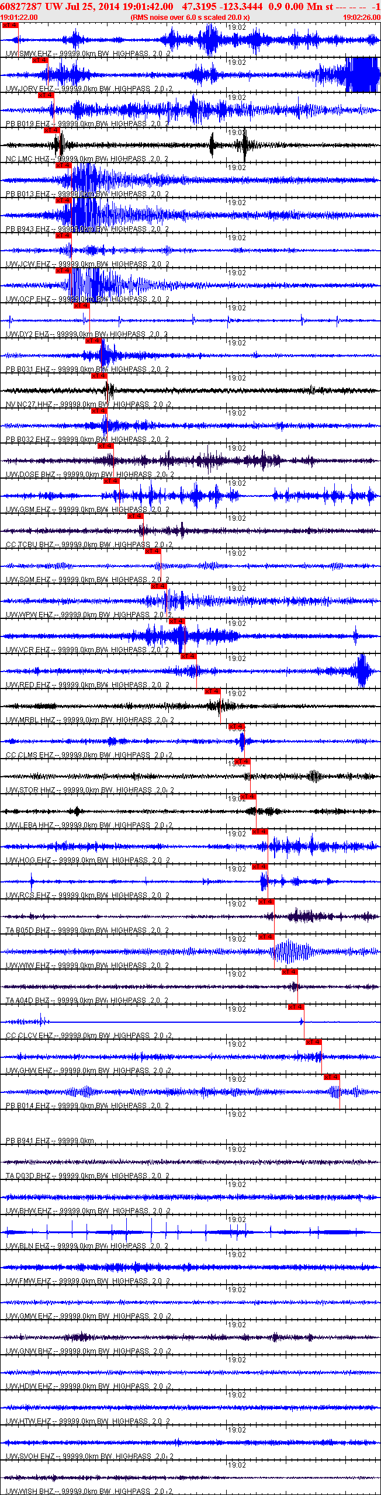This screenshot has height=1495, width=381.
Task: Click the UW SQM EHZ channel label
Action: 88,580
